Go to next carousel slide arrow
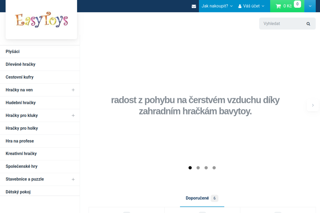Screen dimensions: 320x213 (x=313, y=105)
